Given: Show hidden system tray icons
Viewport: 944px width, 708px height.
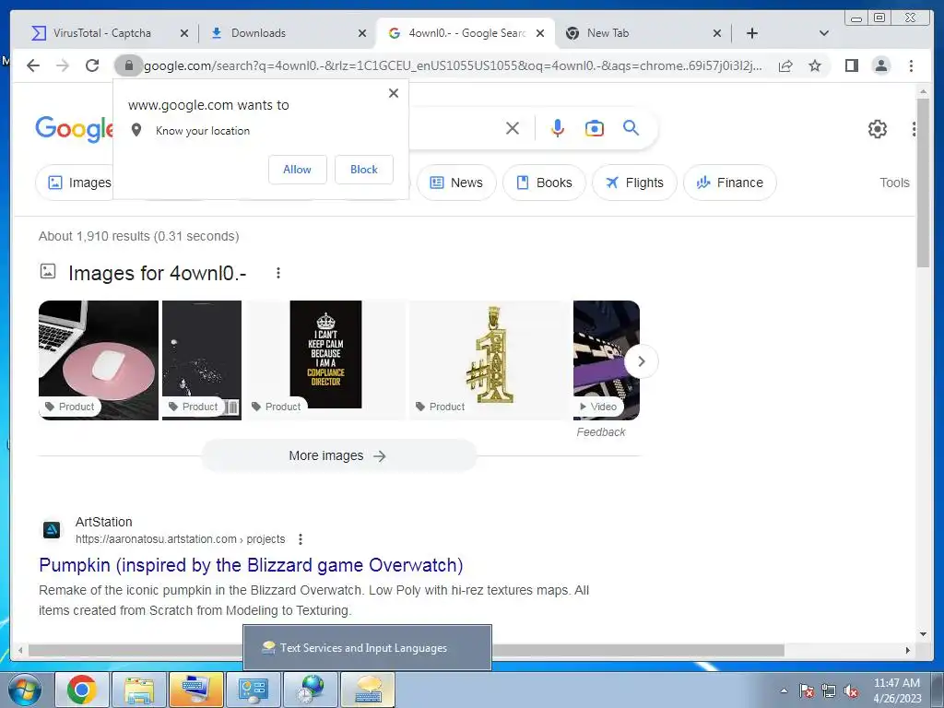Looking at the screenshot, I should tap(784, 690).
